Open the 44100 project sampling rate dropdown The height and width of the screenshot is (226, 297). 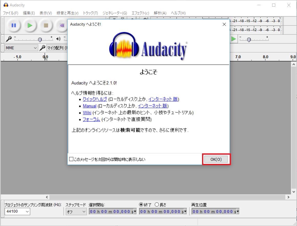point(17,211)
